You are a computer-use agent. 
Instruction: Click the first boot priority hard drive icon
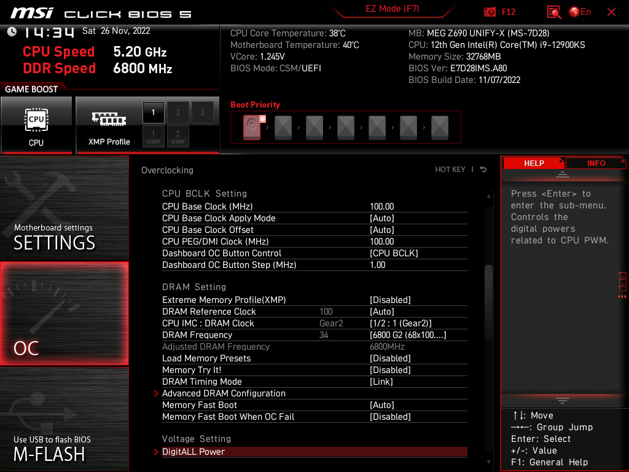[252, 127]
